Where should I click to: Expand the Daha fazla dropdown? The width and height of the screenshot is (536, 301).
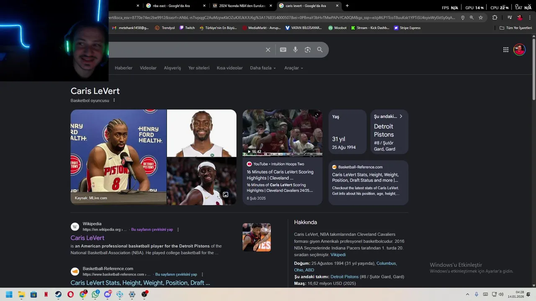[263, 68]
